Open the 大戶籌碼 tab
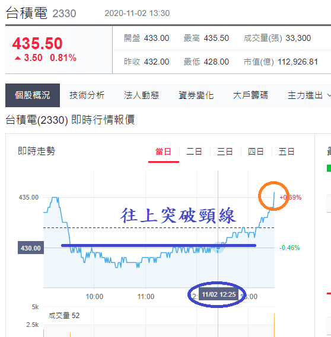Screen dimensions: 331x337 tap(250, 95)
